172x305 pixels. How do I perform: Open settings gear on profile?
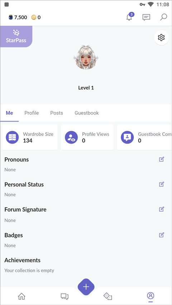[x=161, y=38]
